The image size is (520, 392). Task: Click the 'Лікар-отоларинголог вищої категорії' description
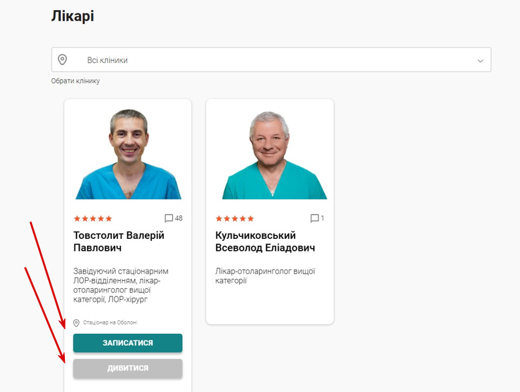[265, 276]
